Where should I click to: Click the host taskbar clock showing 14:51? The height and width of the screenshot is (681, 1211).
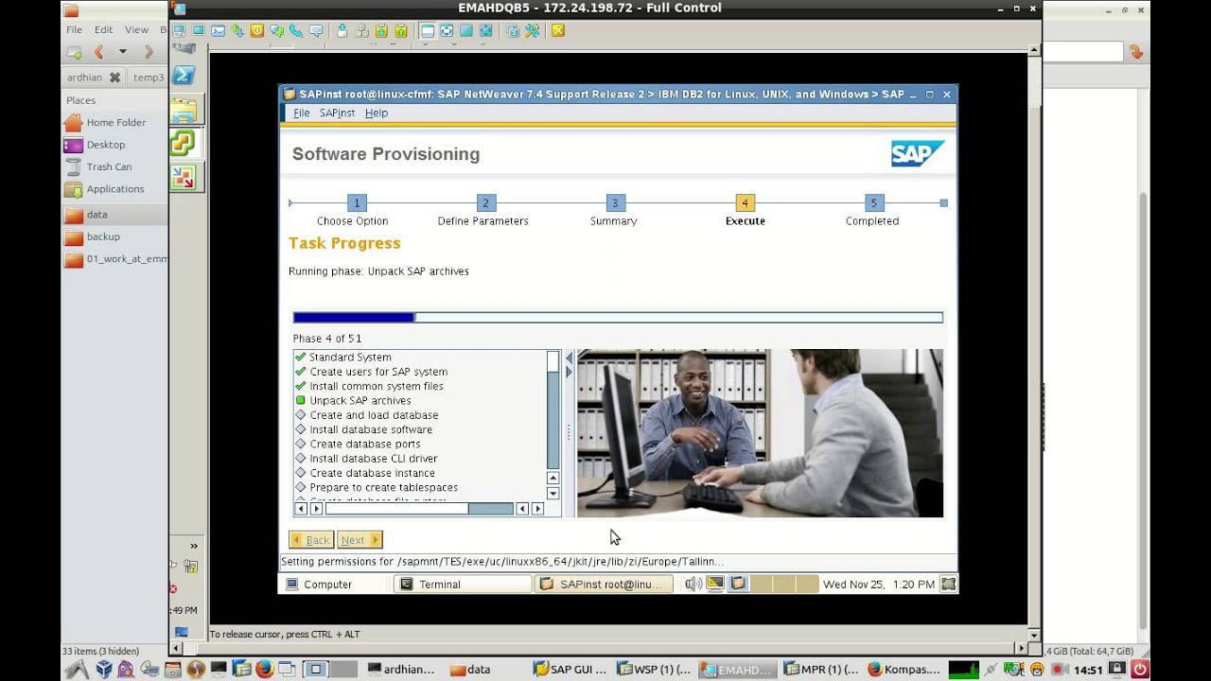coord(1088,670)
